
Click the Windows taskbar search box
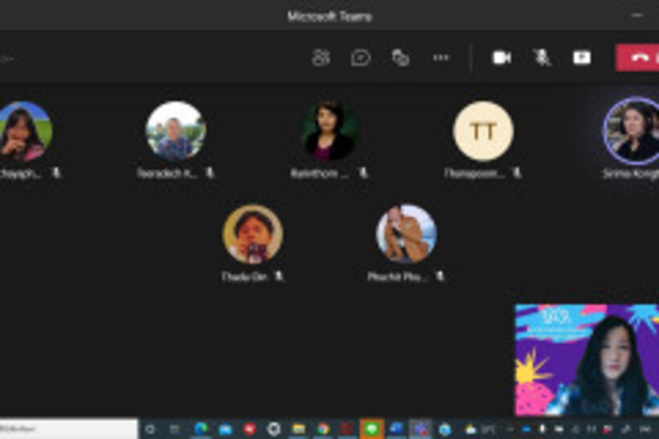68,429
